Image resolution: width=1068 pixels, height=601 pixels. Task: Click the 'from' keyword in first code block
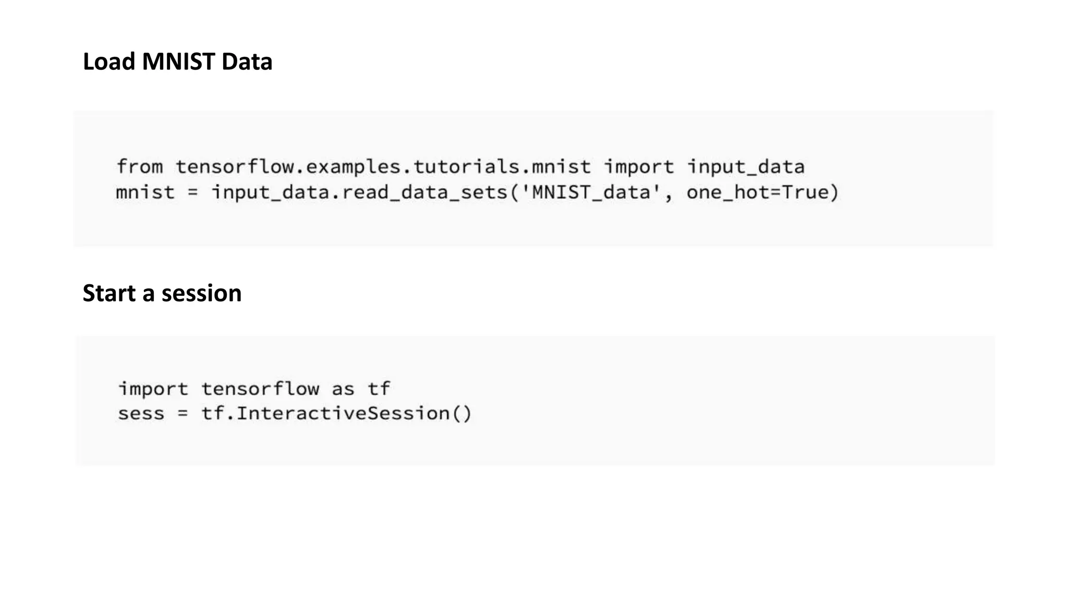pos(139,167)
